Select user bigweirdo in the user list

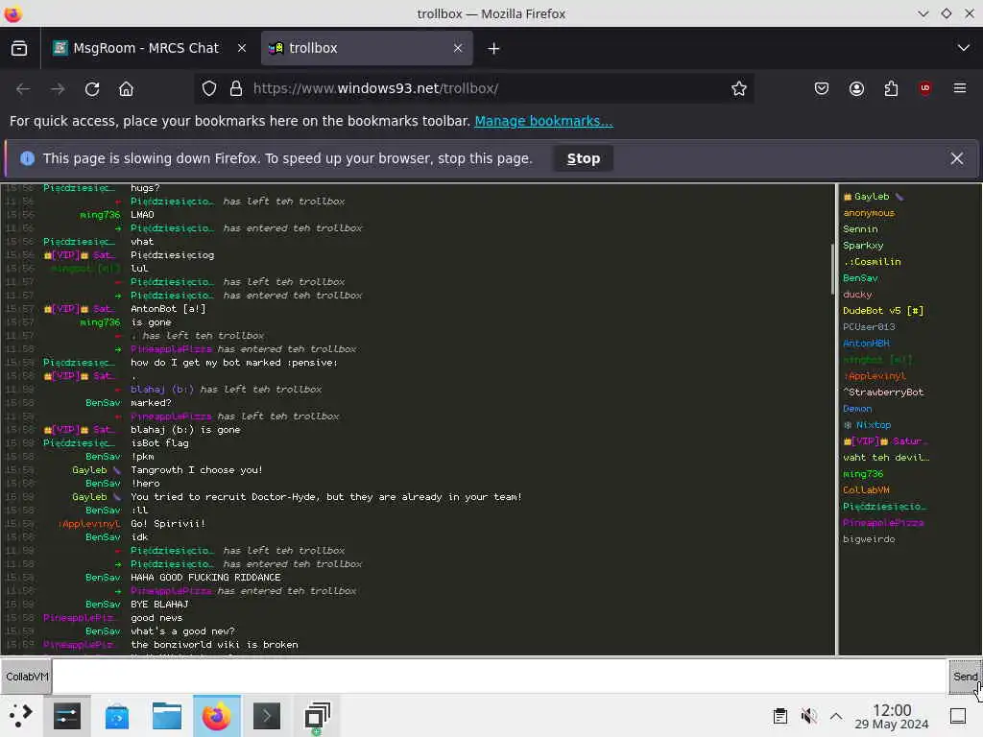pos(869,539)
